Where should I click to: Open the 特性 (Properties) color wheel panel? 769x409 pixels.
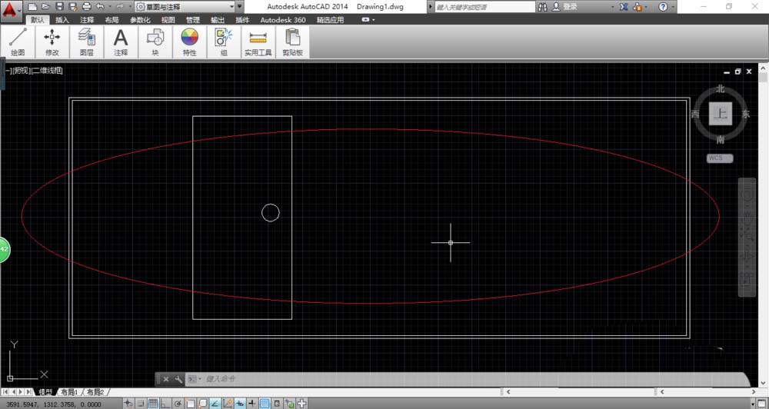pos(189,42)
